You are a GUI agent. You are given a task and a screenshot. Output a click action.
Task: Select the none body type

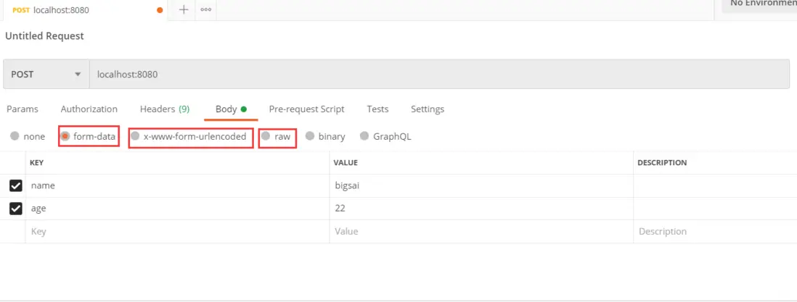pyautogui.click(x=15, y=136)
